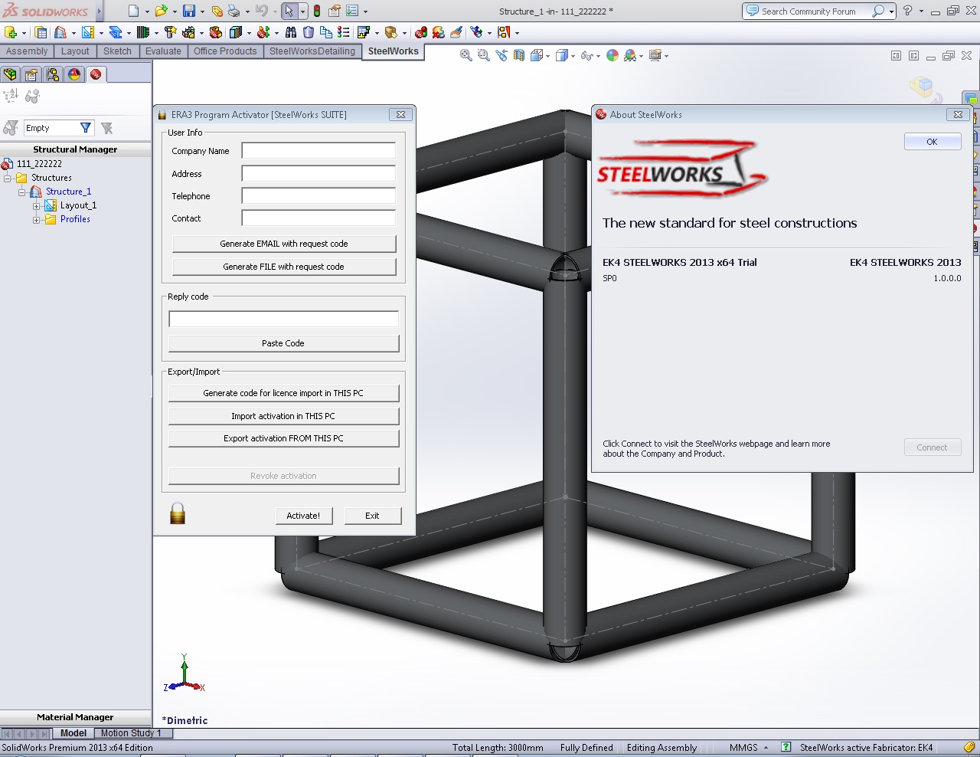Click the Activate! button
The image size is (980, 757).
304,516
